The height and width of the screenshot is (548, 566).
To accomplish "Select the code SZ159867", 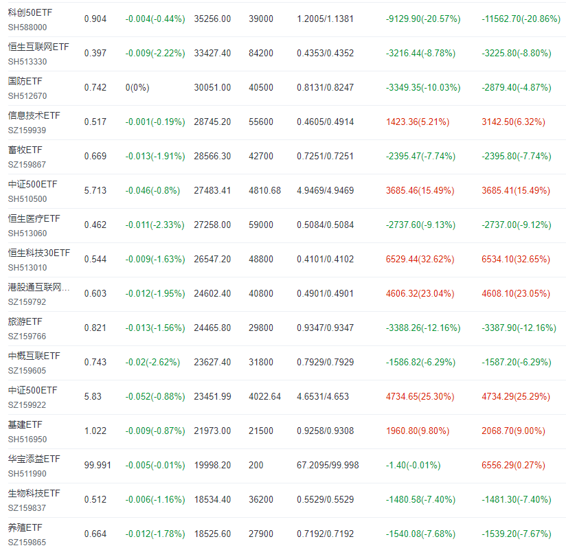I will 27,165.
